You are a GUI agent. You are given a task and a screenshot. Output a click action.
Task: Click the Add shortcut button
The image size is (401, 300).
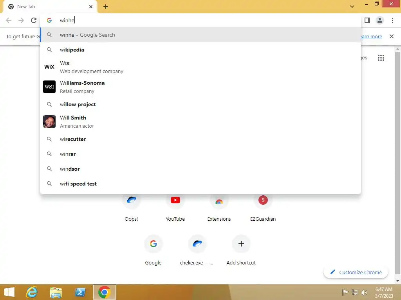241,251
